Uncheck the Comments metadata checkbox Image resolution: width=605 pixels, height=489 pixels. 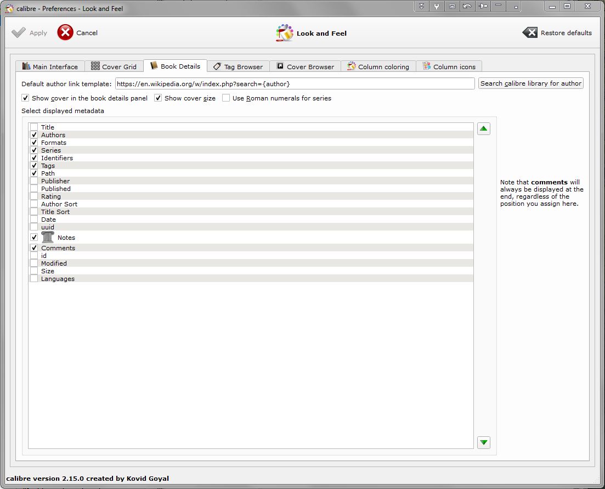click(35, 248)
